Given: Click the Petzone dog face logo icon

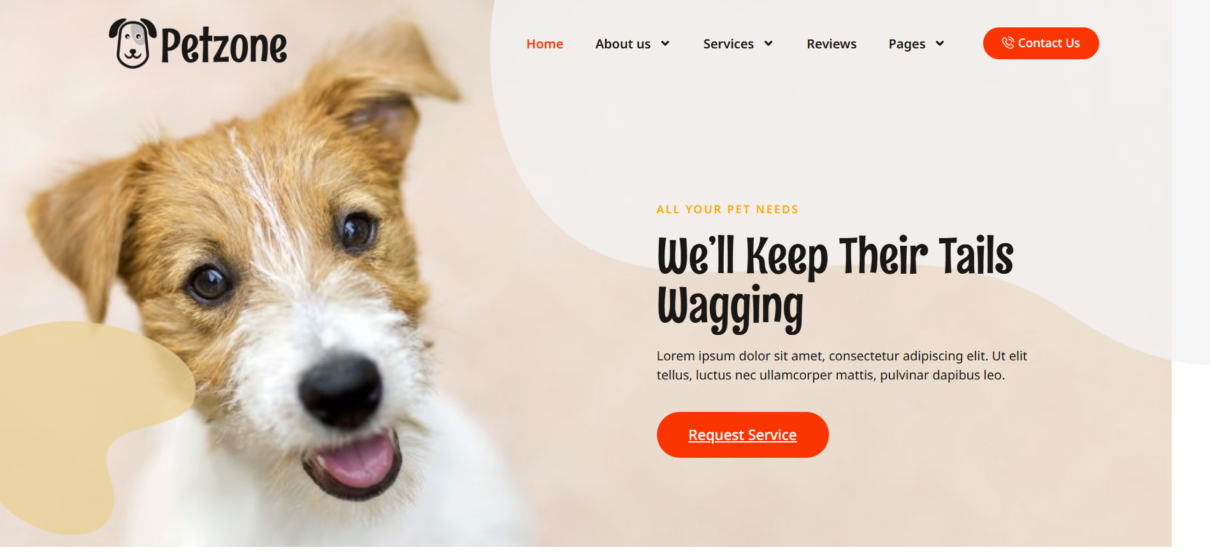Looking at the screenshot, I should [x=133, y=43].
